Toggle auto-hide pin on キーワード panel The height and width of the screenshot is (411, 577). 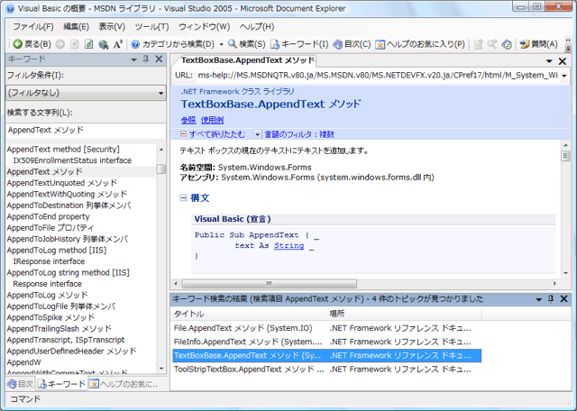[146, 59]
